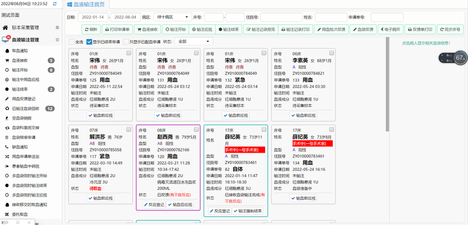The width and height of the screenshot is (468, 225).
Task: Collapse 标本采集管理 expander icon
Action: click(57, 27)
